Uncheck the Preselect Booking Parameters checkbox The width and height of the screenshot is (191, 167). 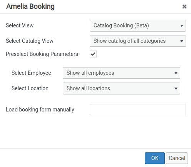tap(93, 54)
